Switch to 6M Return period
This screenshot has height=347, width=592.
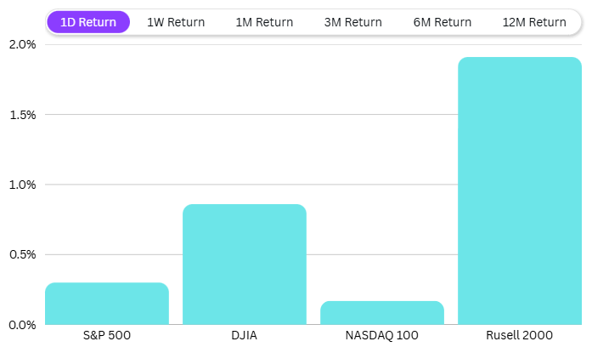442,22
